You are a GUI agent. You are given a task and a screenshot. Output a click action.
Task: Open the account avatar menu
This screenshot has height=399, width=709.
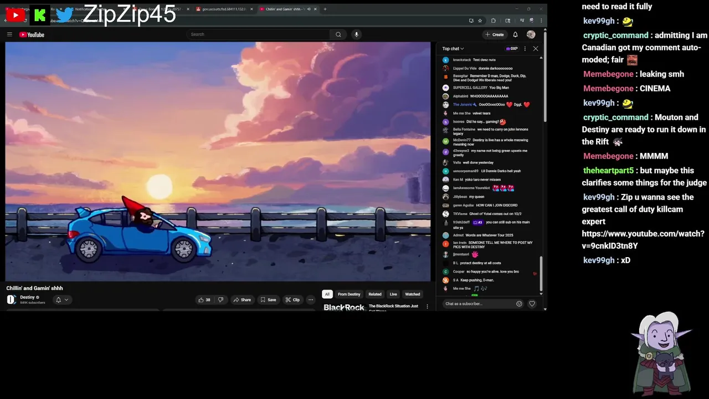coord(531,34)
